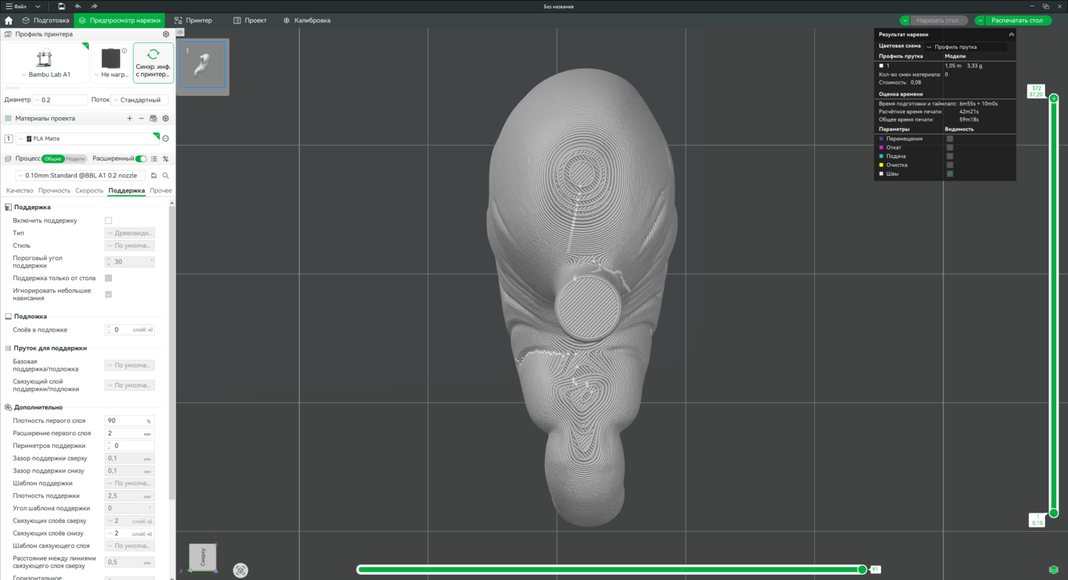
Task: Select the Общие process scope
Action: pyautogui.click(x=53, y=159)
